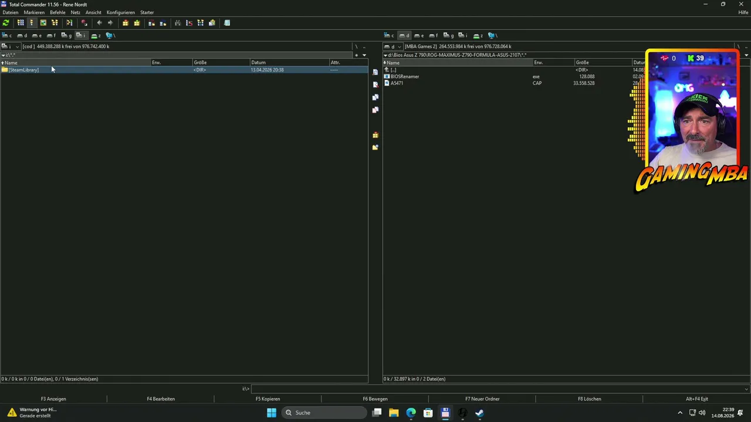The width and height of the screenshot is (751, 422).
Task: Open the Ansicht menu
Action: (x=93, y=12)
